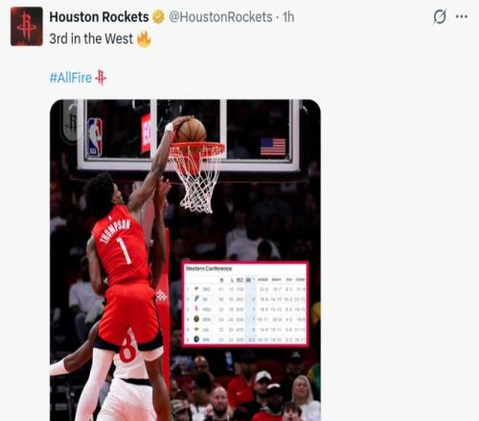Click the Western Conference standings title
This screenshot has height=421, width=479.
pos(209,269)
